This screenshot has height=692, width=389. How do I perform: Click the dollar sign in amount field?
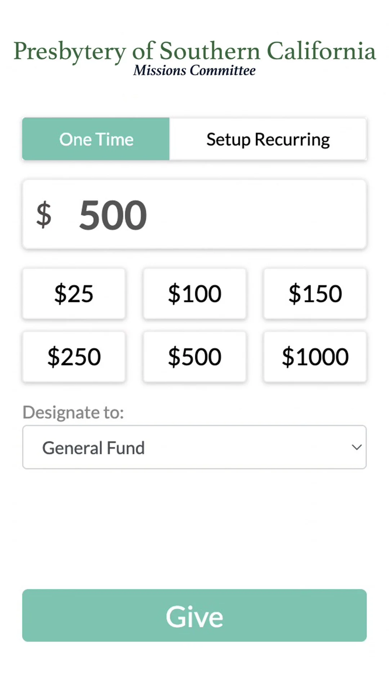click(44, 215)
